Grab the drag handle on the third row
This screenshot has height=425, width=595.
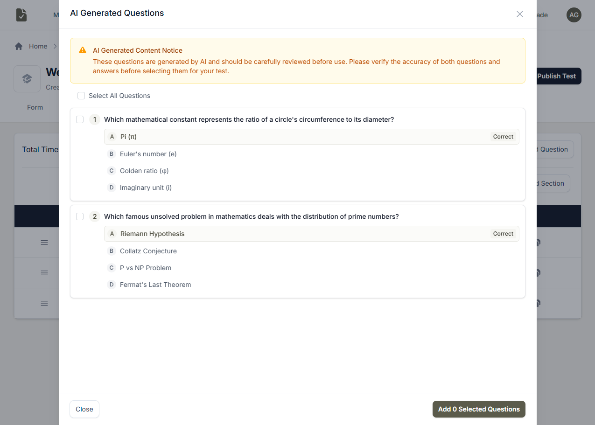tap(44, 303)
